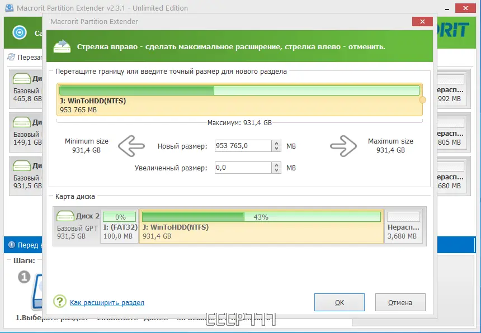The width and height of the screenshot is (481, 333).
Task: Decrease 'Увеличенный размер' with down arrow
Action: pos(277,170)
